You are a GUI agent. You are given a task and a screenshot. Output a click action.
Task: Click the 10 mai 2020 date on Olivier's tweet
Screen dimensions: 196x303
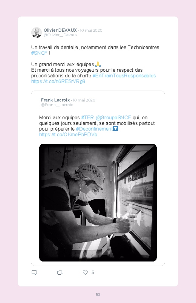click(x=91, y=30)
